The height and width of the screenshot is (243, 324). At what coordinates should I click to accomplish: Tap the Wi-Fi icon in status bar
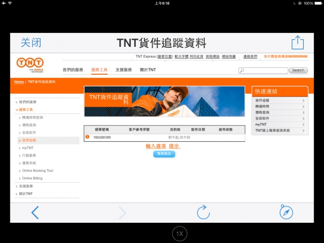pos(10,3)
